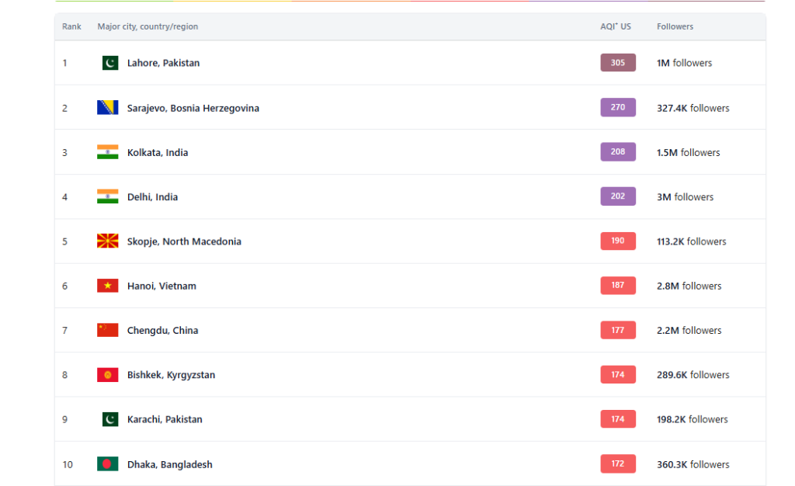Click the Vietnam flag beside Hanoi

pyautogui.click(x=107, y=286)
